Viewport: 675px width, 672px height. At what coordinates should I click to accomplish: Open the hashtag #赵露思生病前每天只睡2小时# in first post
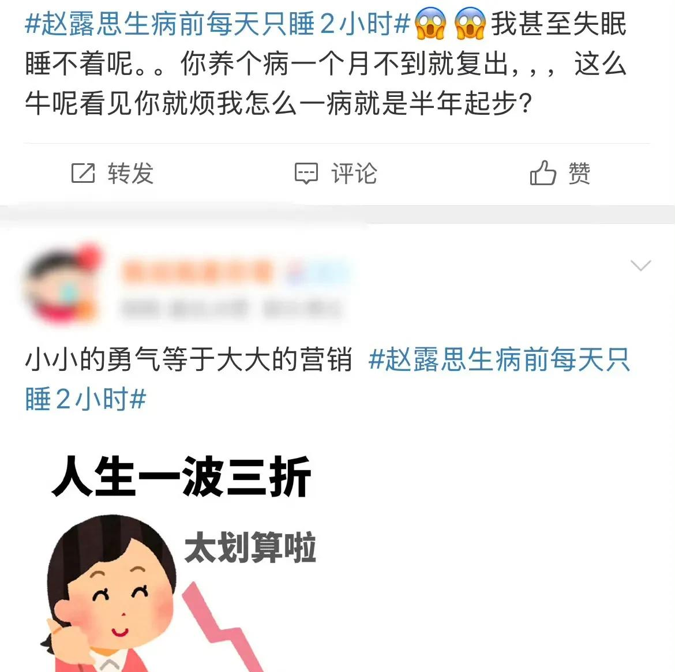[x=217, y=23]
